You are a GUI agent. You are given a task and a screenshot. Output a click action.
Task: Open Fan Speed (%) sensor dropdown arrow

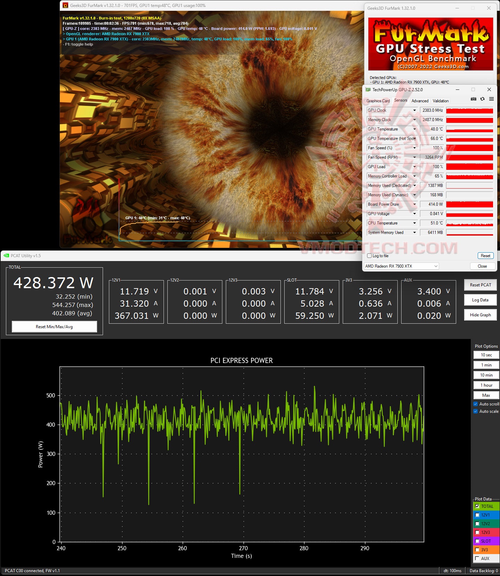(x=414, y=148)
